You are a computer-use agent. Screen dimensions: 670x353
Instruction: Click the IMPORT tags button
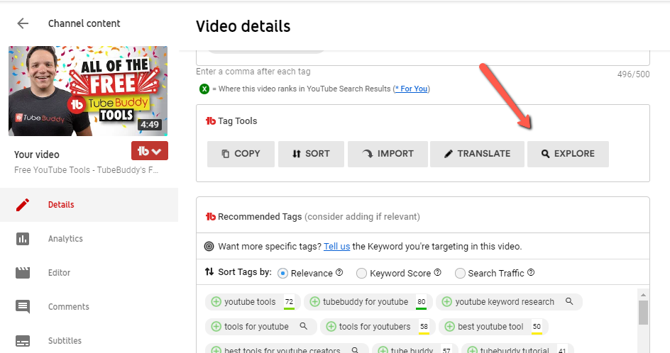point(388,154)
